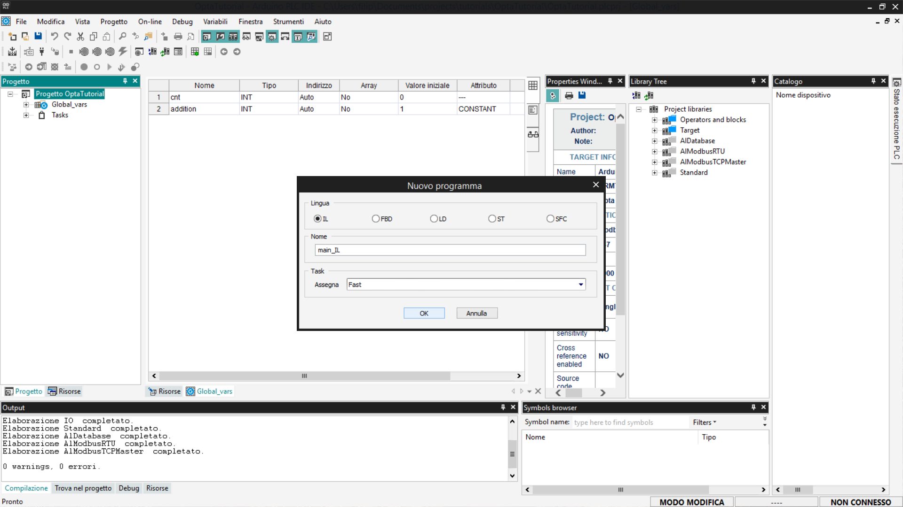
Task: Expand Operators and blocks library
Action: pos(654,120)
